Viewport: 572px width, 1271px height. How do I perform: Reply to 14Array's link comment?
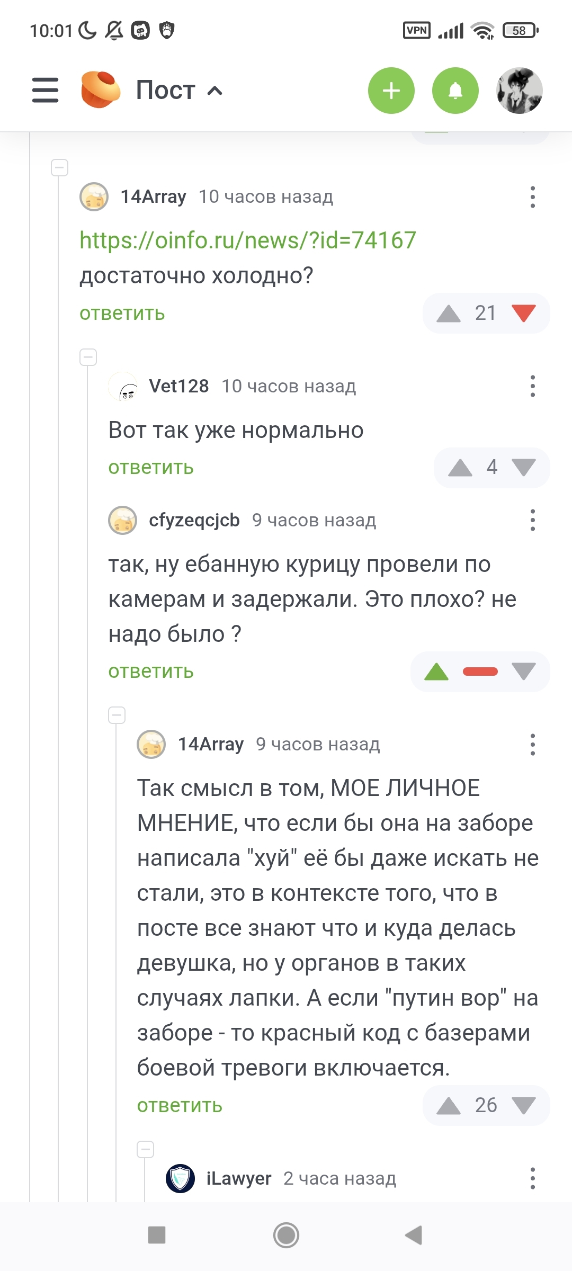coord(122,314)
